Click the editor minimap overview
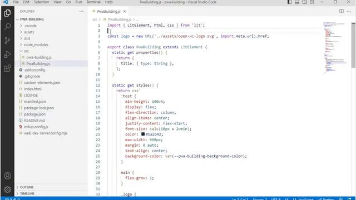Viewport: 356px width, 200px height. 335,48
